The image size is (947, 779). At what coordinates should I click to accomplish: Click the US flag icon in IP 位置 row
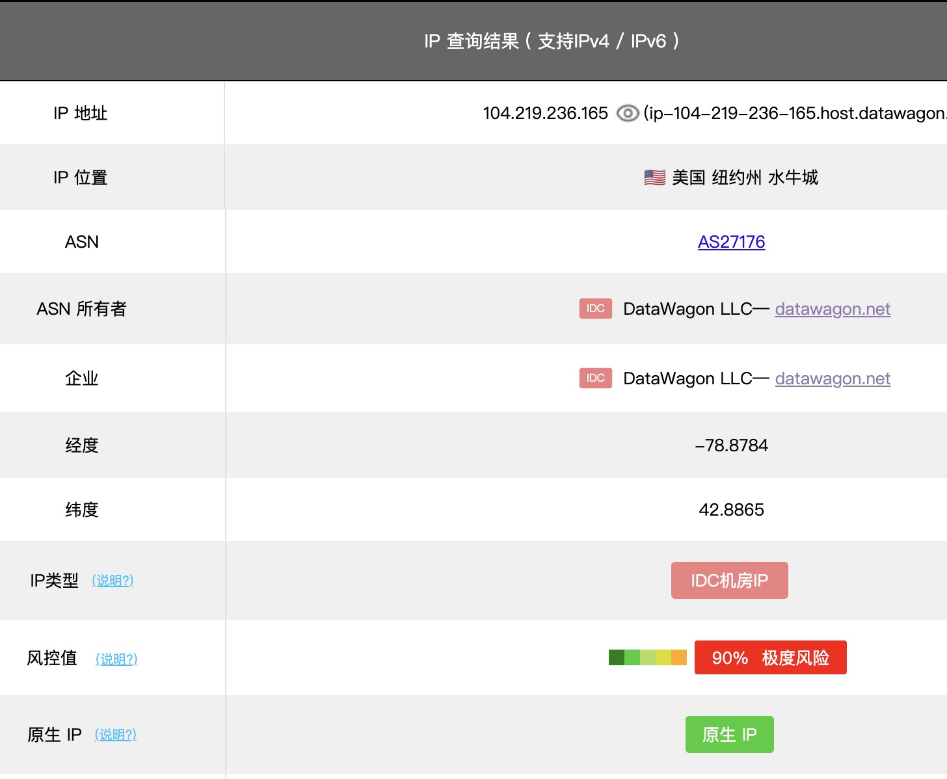(654, 178)
